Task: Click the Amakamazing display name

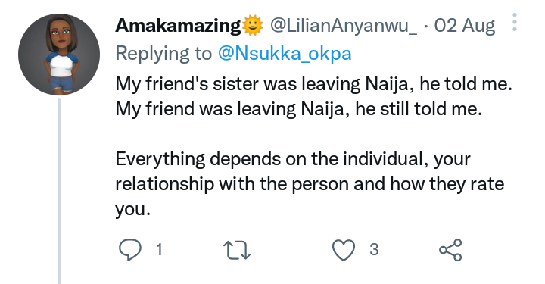Action: tap(178, 26)
